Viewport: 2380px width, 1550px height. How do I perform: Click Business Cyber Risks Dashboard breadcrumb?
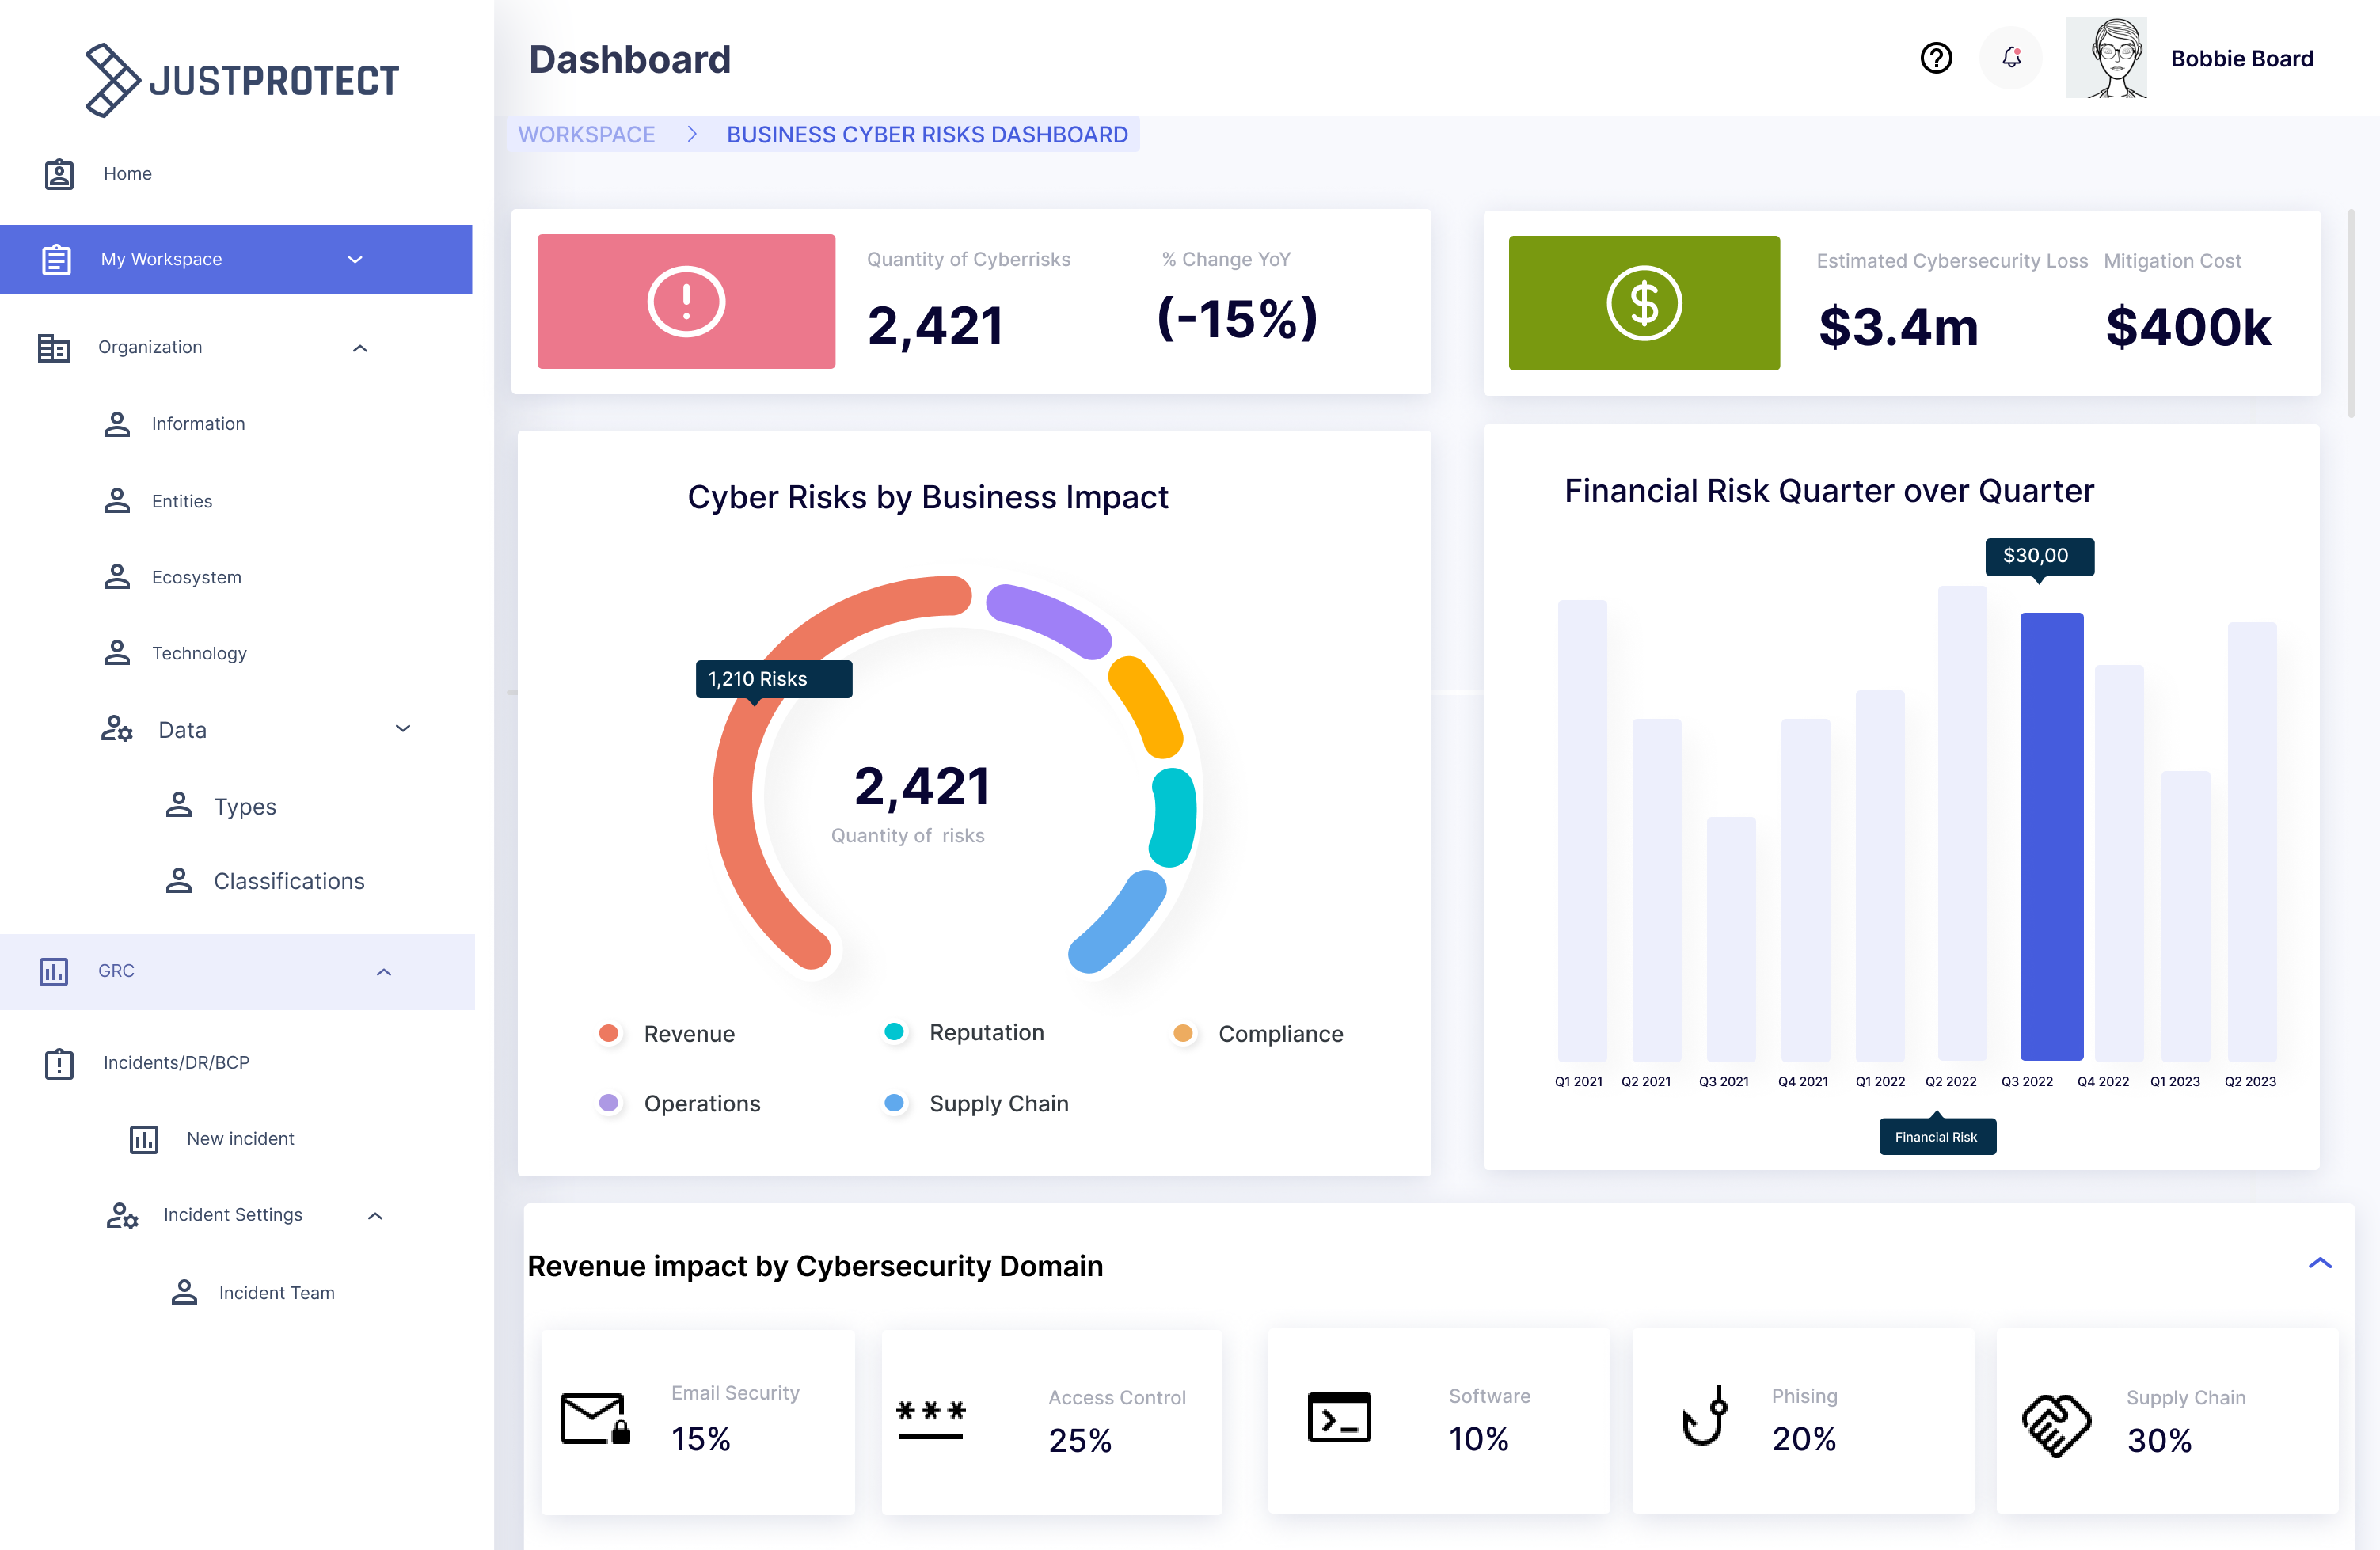[927, 134]
